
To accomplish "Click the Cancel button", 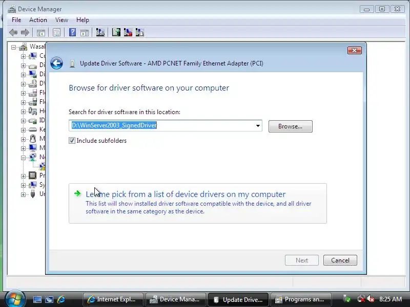I will (340, 260).
